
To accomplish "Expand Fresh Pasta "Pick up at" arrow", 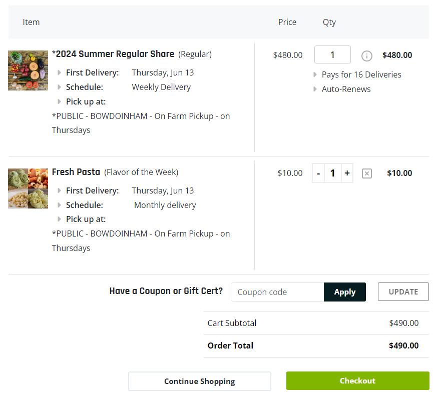I will pyautogui.click(x=60, y=219).
